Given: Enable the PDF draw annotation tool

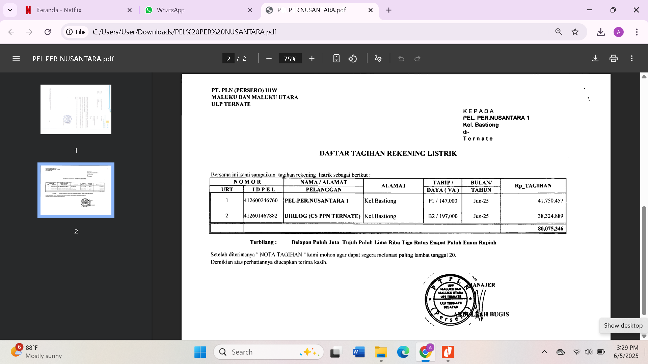Looking at the screenshot, I should tap(378, 59).
